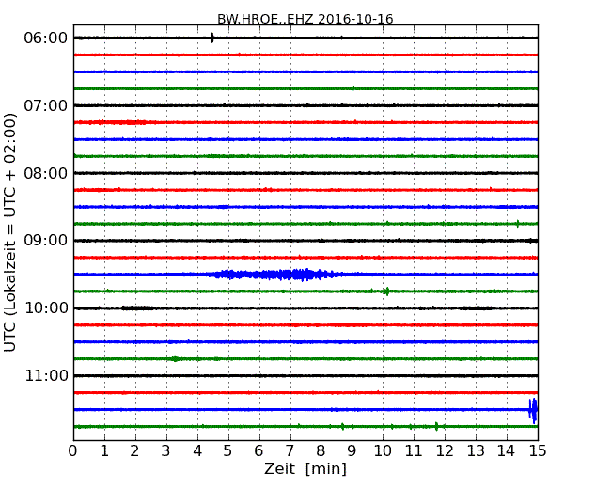
Task: Click the x-axis tick label 4
Action: [197, 451]
